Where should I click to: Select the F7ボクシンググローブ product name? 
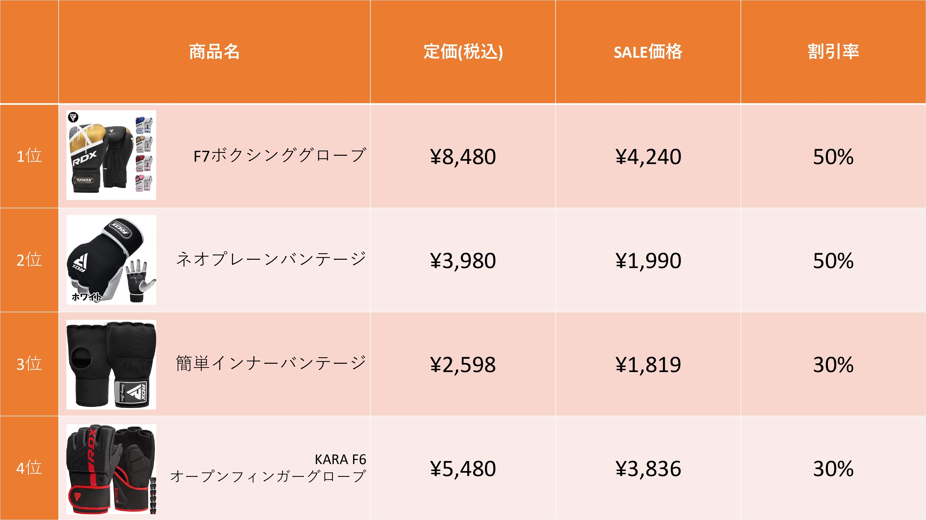click(280, 156)
